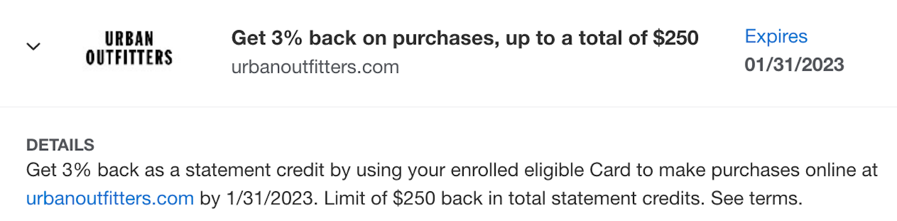Select the 01/31/2023 expiration date
Image resolution: width=897 pixels, height=221 pixels.
(794, 65)
